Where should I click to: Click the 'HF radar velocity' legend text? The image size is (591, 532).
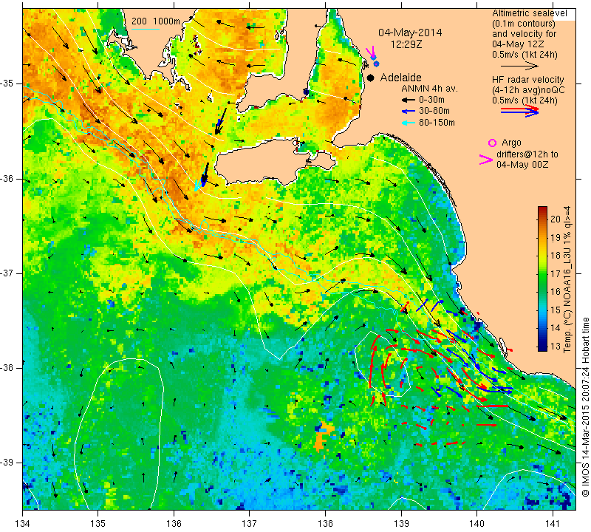[x=528, y=80]
